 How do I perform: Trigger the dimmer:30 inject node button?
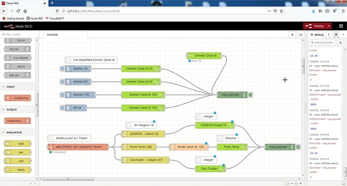coord(62,69)
